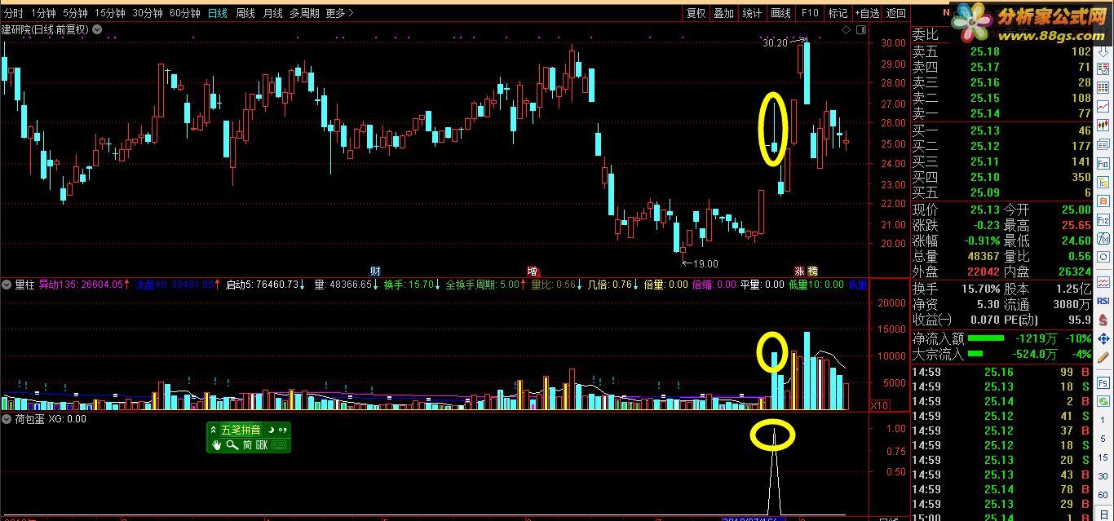1114x521 pixels.
Task: Click the blue four-way move arrows icon
Action: [x=1103, y=338]
